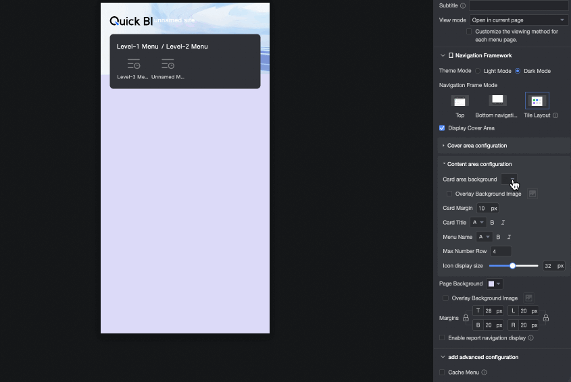Collapse add advanced configuration section
Viewport: 571px width, 382px height.
[443, 357]
